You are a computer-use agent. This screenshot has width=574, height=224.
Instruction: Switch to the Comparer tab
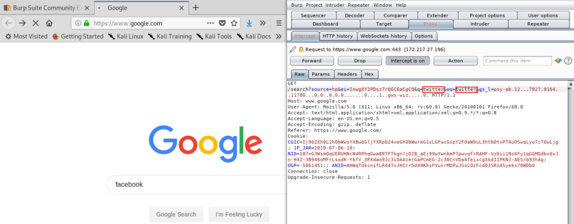click(x=395, y=15)
